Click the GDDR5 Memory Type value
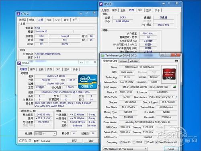The height and width of the screenshot is (151, 201). pos(128,112)
